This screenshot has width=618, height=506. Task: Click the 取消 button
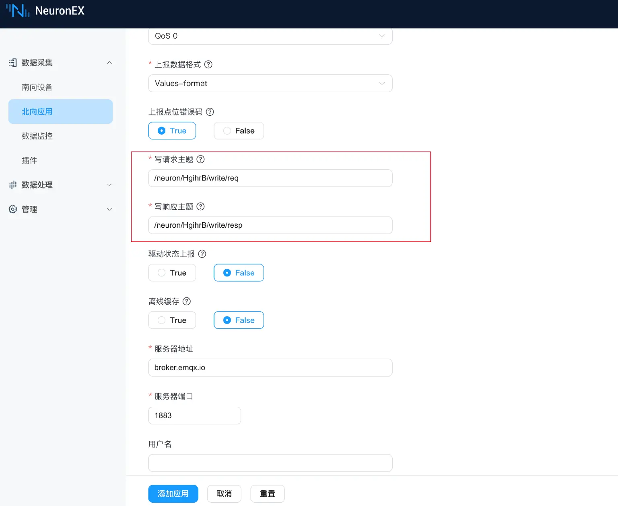click(x=224, y=494)
